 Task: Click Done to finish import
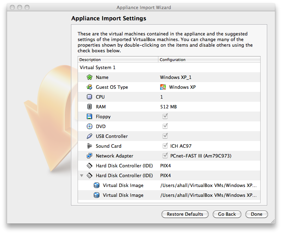[x=256, y=214]
